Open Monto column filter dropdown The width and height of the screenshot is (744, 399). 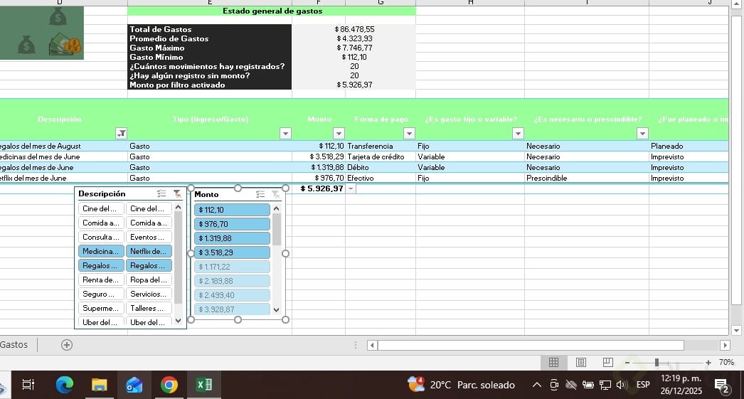click(339, 133)
